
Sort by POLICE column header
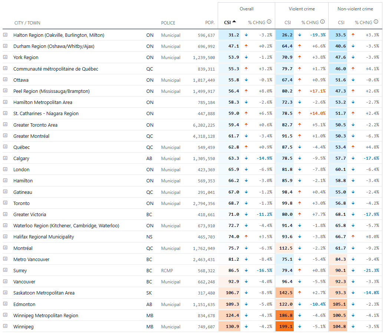click(x=168, y=23)
